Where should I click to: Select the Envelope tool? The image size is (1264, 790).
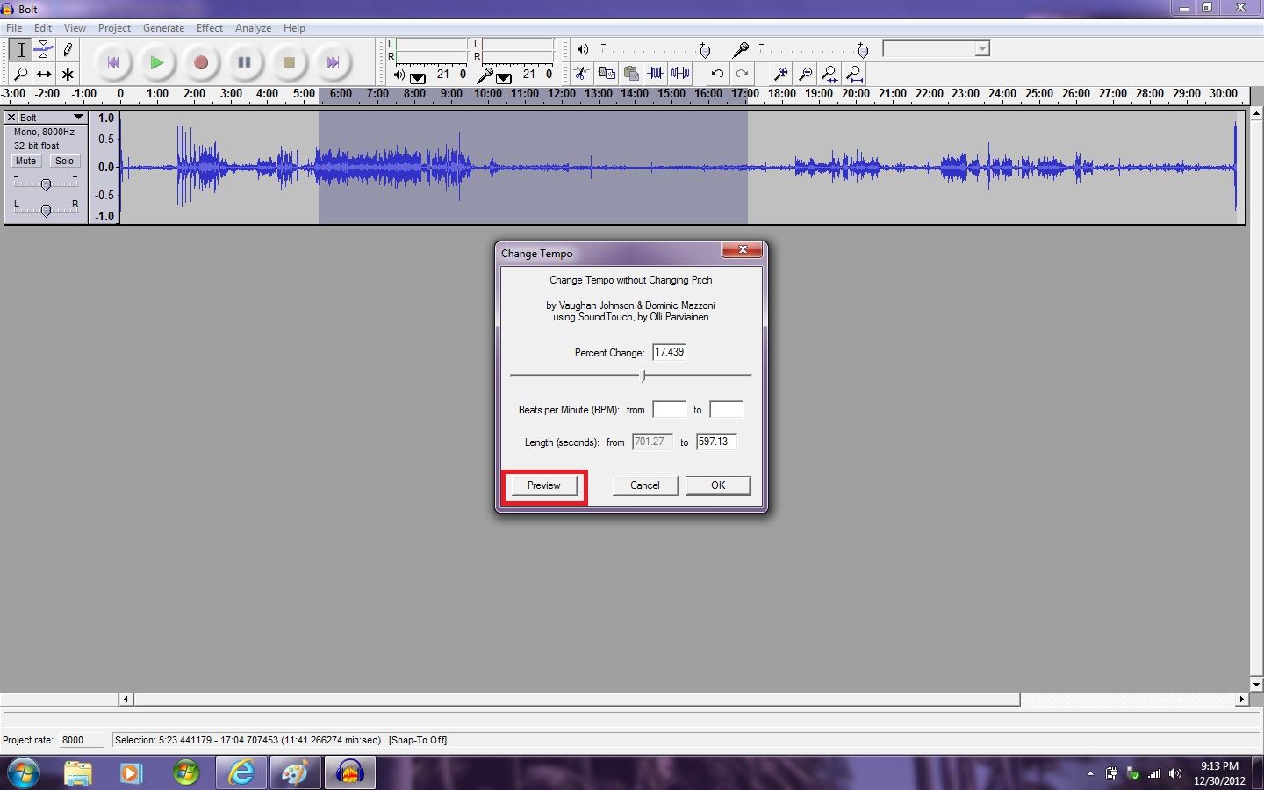45,49
